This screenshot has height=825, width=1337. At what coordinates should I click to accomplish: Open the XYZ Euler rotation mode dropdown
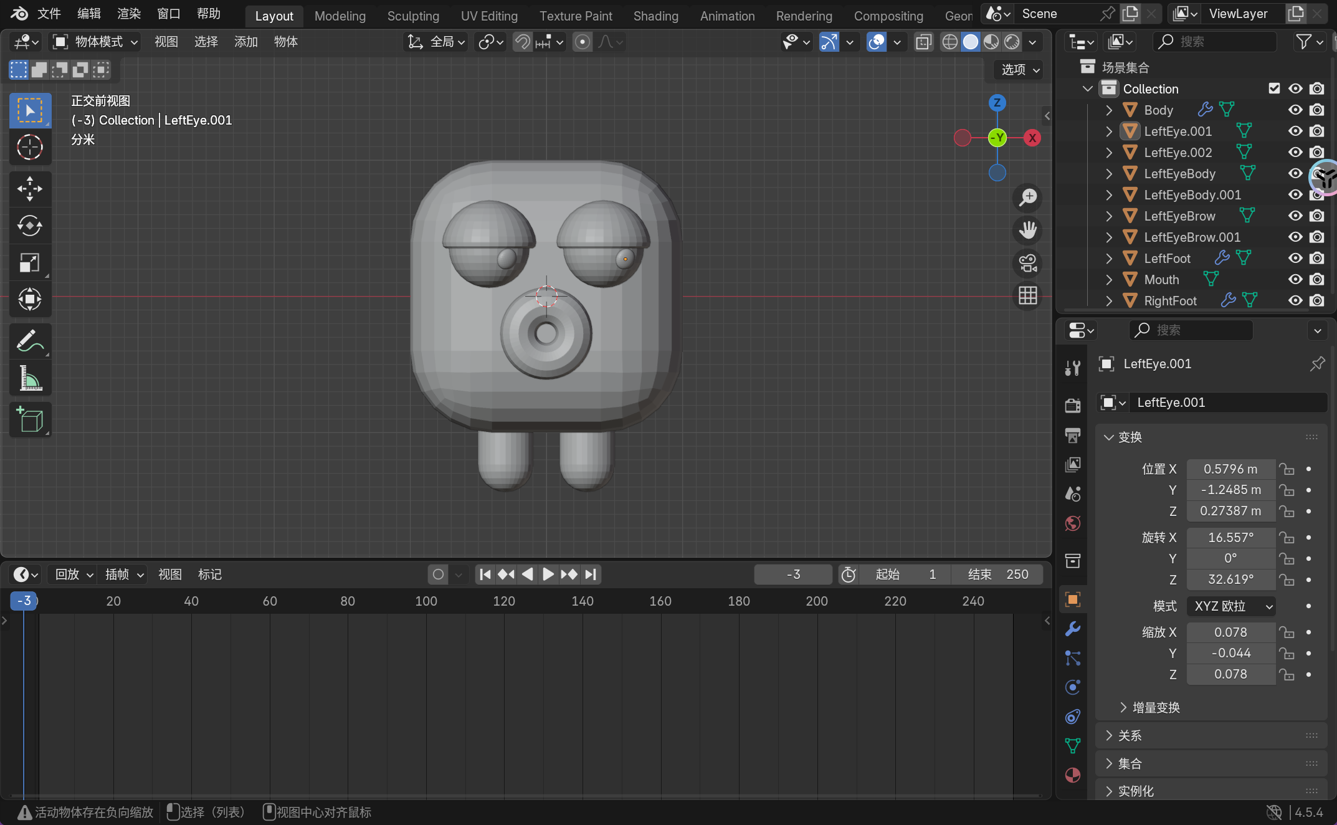[1230, 606]
